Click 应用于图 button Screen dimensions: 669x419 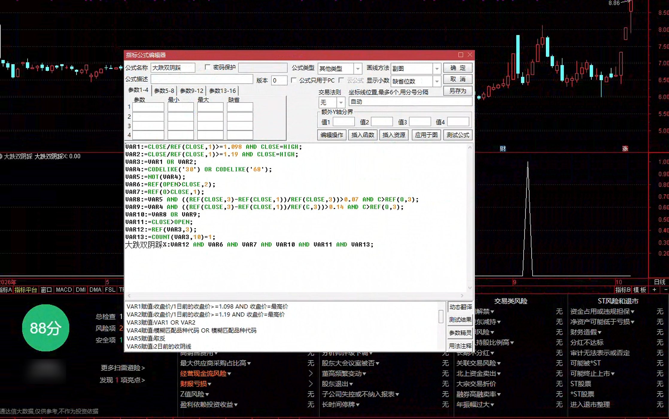[426, 135]
